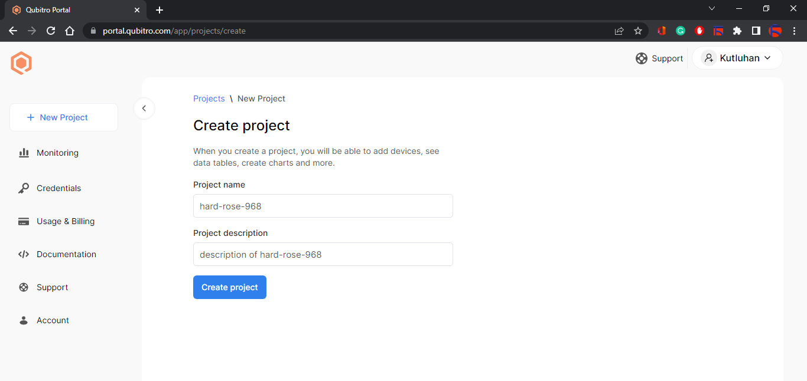The width and height of the screenshot is (807, 381).
Task: Collapse the sidebar with the chevron button
Action: [x=144, y=109]
